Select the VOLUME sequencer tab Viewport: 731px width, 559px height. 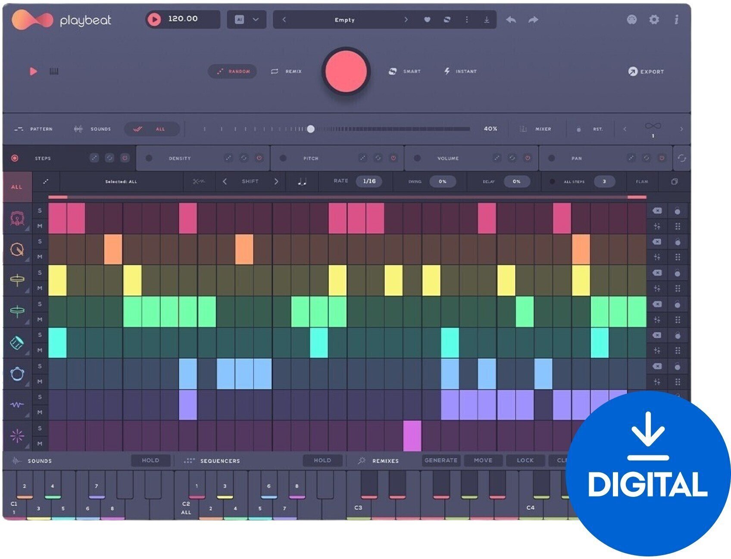coord(448,158)
